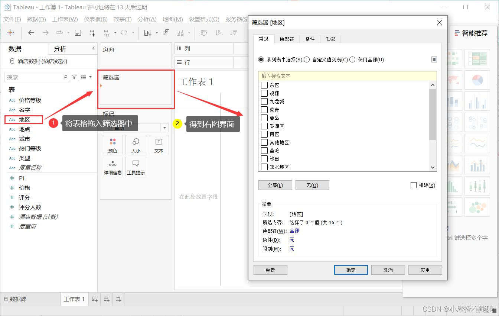Select the 价格等级 field in data pane
Image resolution: width=499 pixels, height=316 pixels.
(x=30, y=100)
